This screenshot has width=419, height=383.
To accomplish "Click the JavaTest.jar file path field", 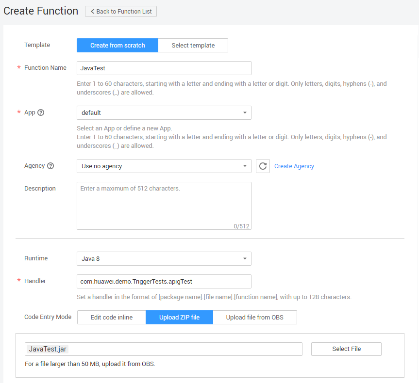I will pyautogui.click(x=164, y=349).
